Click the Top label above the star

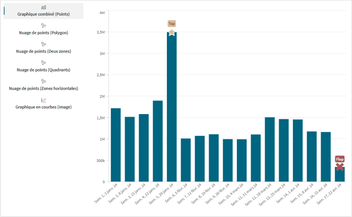click(172, 24)
